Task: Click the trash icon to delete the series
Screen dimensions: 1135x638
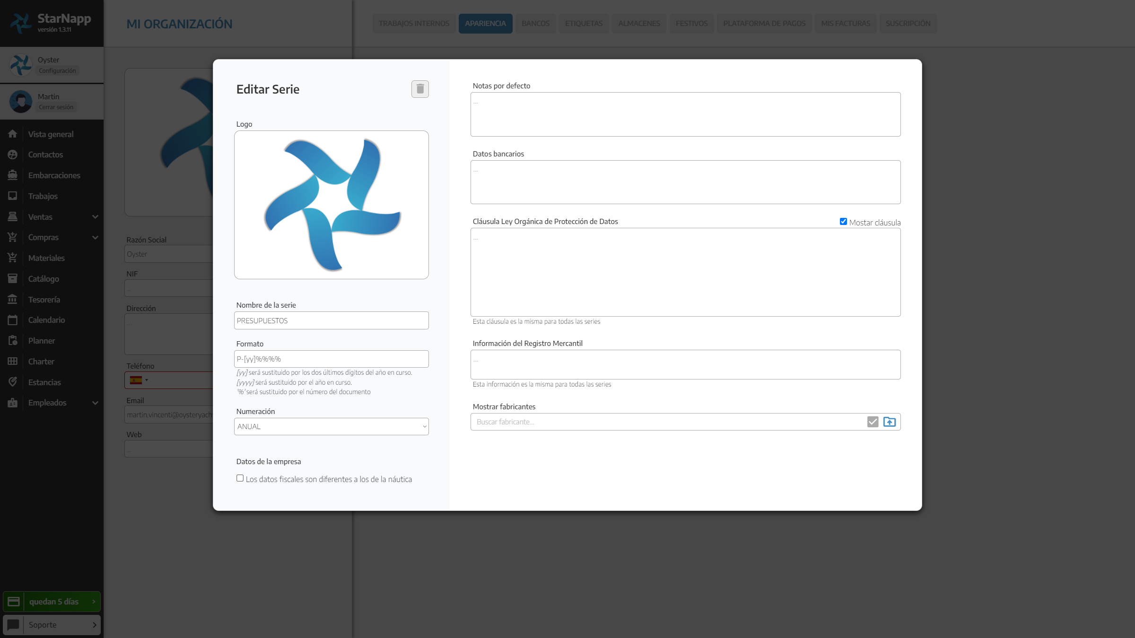Action: pyautogui.click(x=420, y=89)
